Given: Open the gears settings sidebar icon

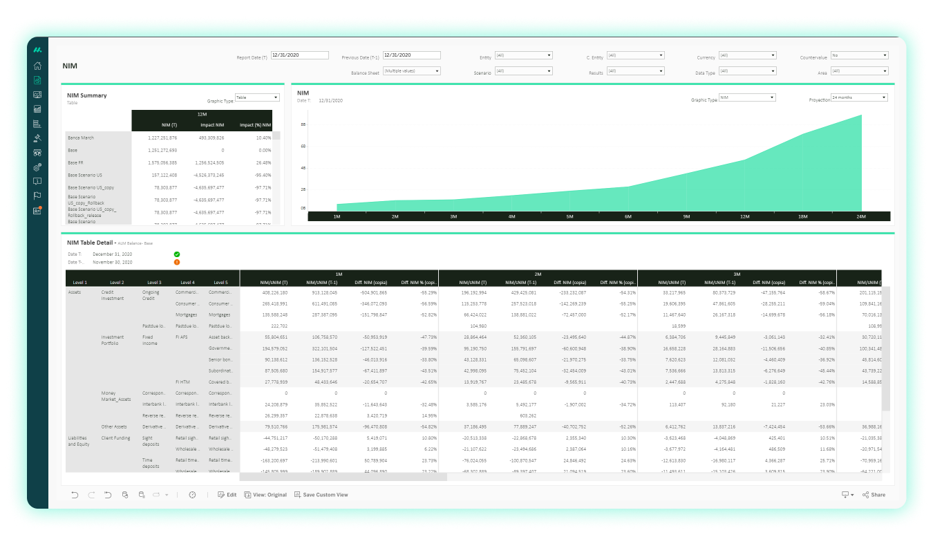Looking at the screenshot, I should coord(37,167).
